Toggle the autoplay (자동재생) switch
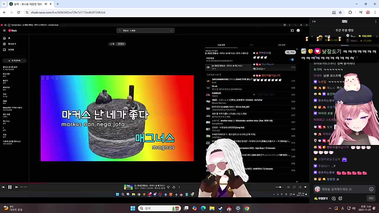The width and height of the screenshot is (379, 213). pos(292,59)
